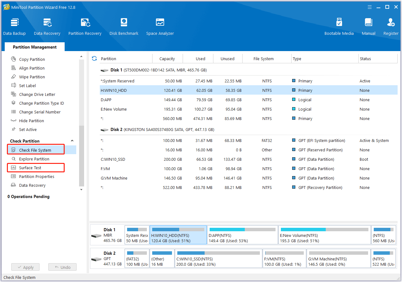The height and width of the screenshot is (282, 402).
Task: Open the Data Backup tool
Action: click(14, 27)
